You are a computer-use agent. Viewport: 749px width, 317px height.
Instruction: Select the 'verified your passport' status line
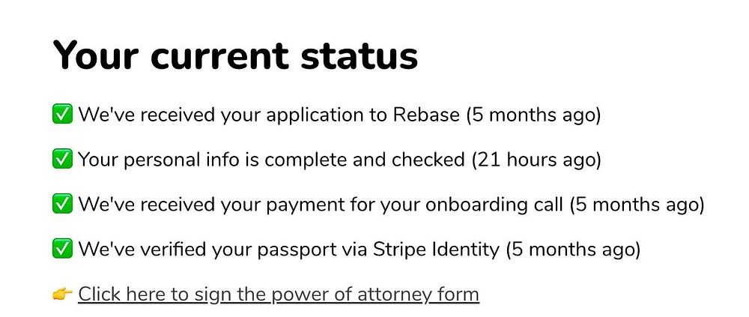(288, 250)
